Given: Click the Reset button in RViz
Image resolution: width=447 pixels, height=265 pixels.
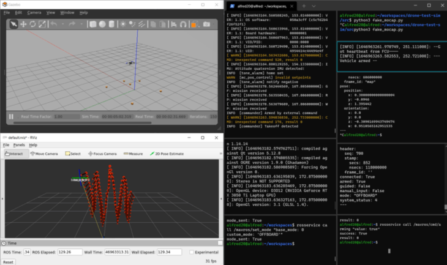Looking at the screenshot, I should [x=9, y=261].
